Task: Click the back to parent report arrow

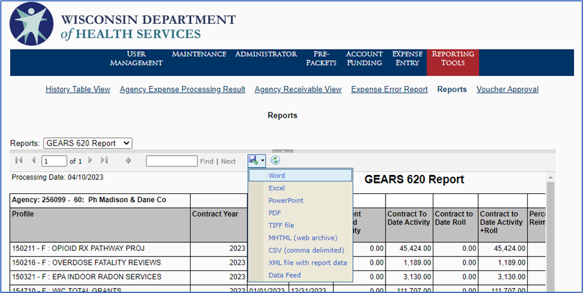Action: pos(128,161)
